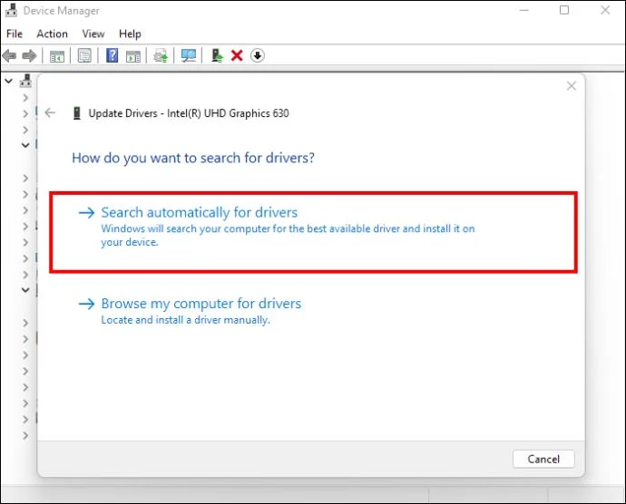This screenshot has height=504, width=626.
Task: Toggle the Show/Hide Console Tree toolbar icon
Action: click(x=56, y=56)
